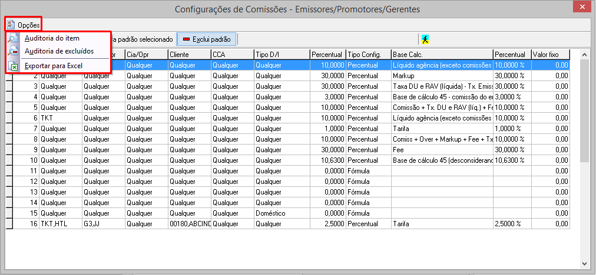Click the Base de cálculo 45 - comissão cell

click(442, 97)
